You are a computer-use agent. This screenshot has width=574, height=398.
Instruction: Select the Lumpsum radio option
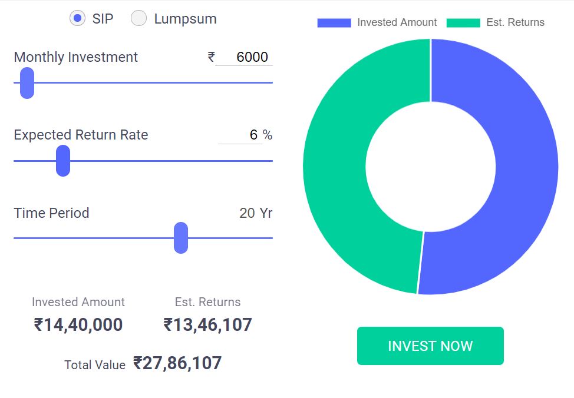pos(138,19)
